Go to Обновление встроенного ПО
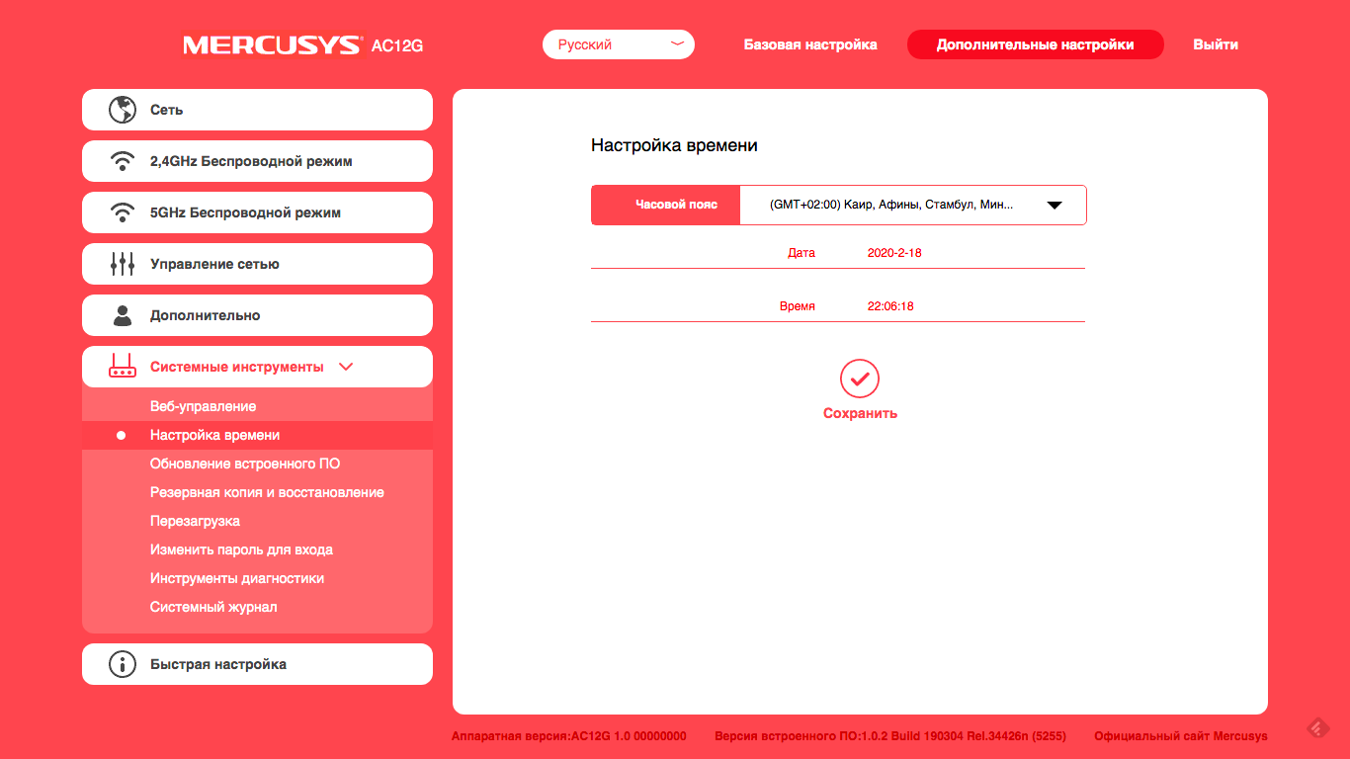The width and height of the screenshot is (1350, 759). (x=245, y=464)
